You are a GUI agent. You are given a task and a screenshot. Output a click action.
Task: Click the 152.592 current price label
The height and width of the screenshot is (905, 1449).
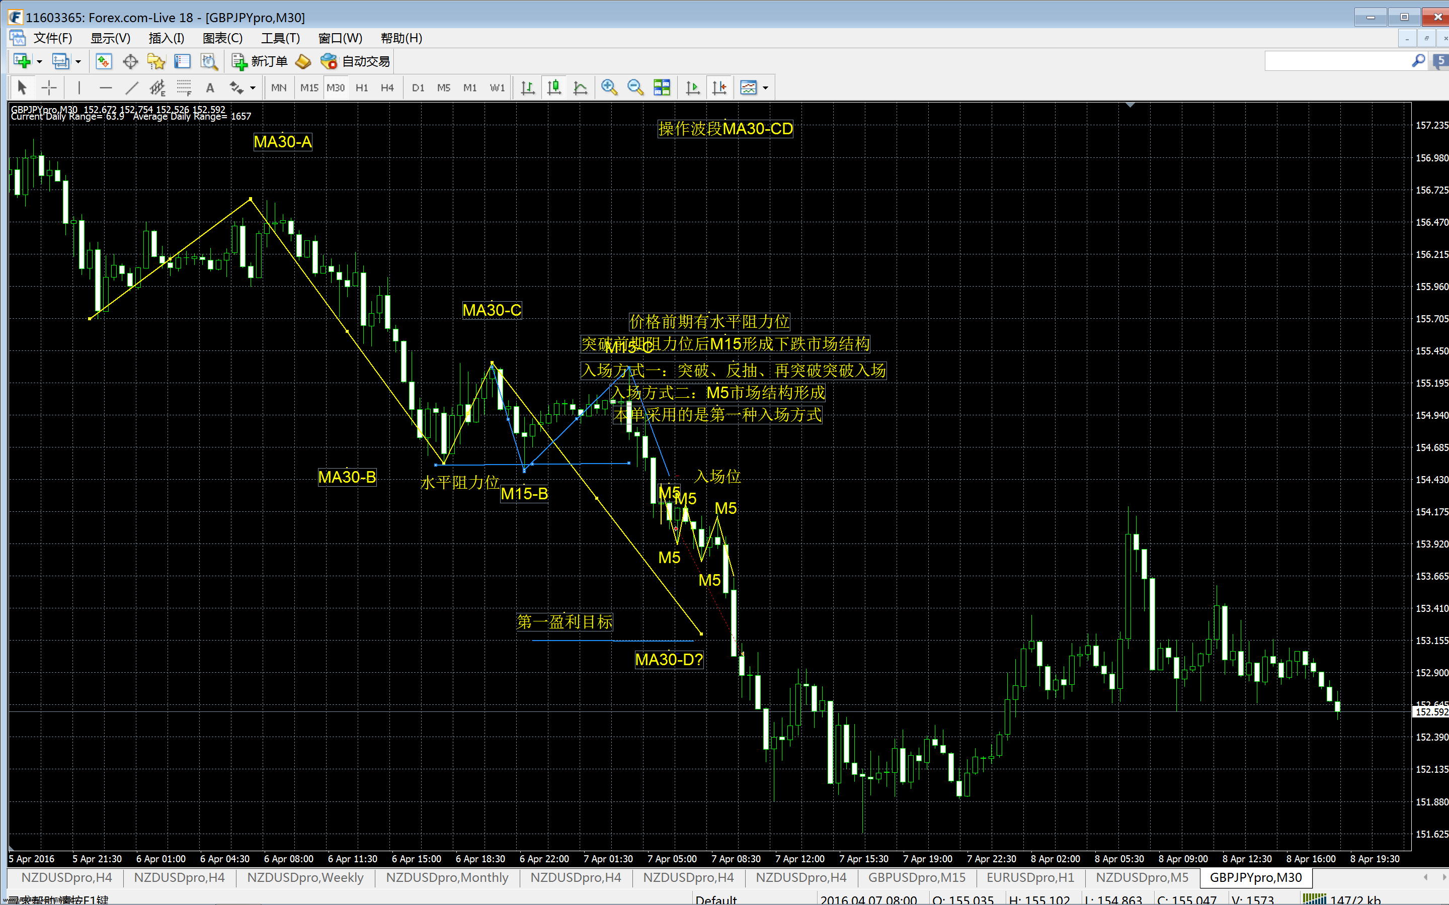[x=1431, y=711]
